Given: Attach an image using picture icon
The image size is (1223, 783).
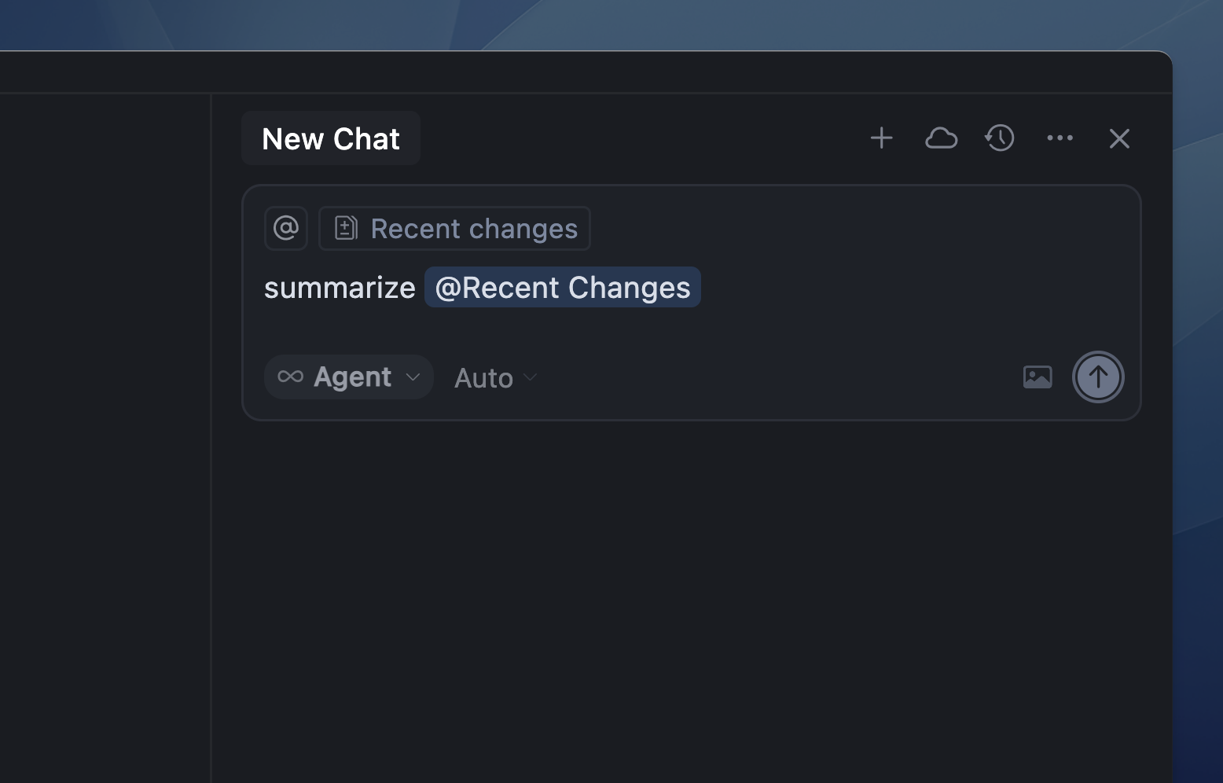Looking at the screenshot, I should [1038, 377].
